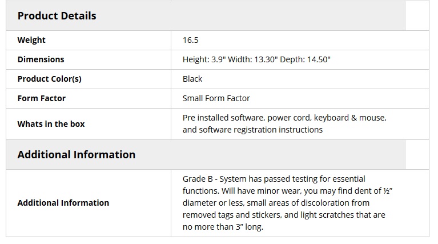Click the Black color value

[x=192, y=79]
